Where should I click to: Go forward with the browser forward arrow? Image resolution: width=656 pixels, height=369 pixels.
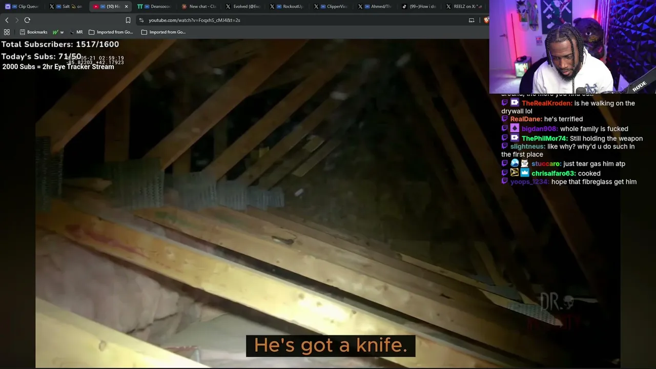click(x=17, y=20)
